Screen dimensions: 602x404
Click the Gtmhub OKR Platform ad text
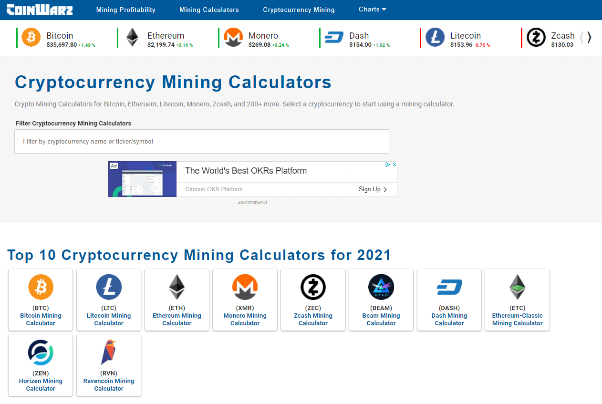coord(214,189)
